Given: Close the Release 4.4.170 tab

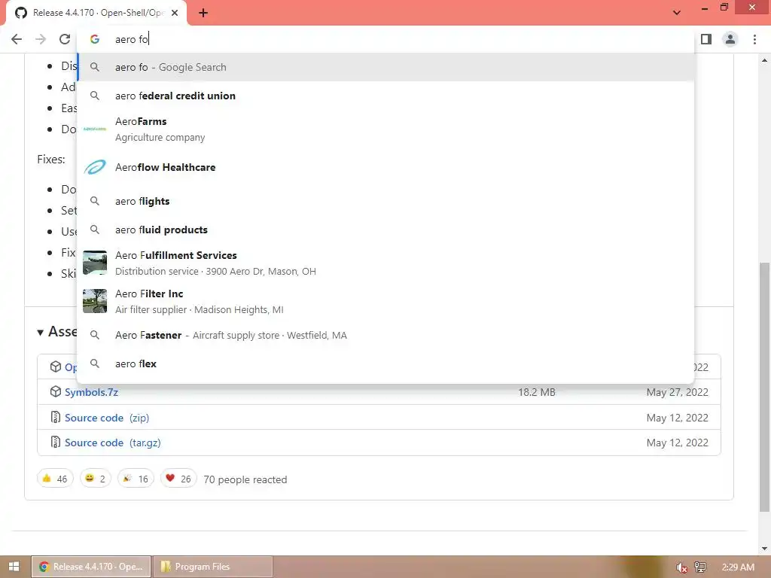Looking at the screenshot, I should point(175,13).
